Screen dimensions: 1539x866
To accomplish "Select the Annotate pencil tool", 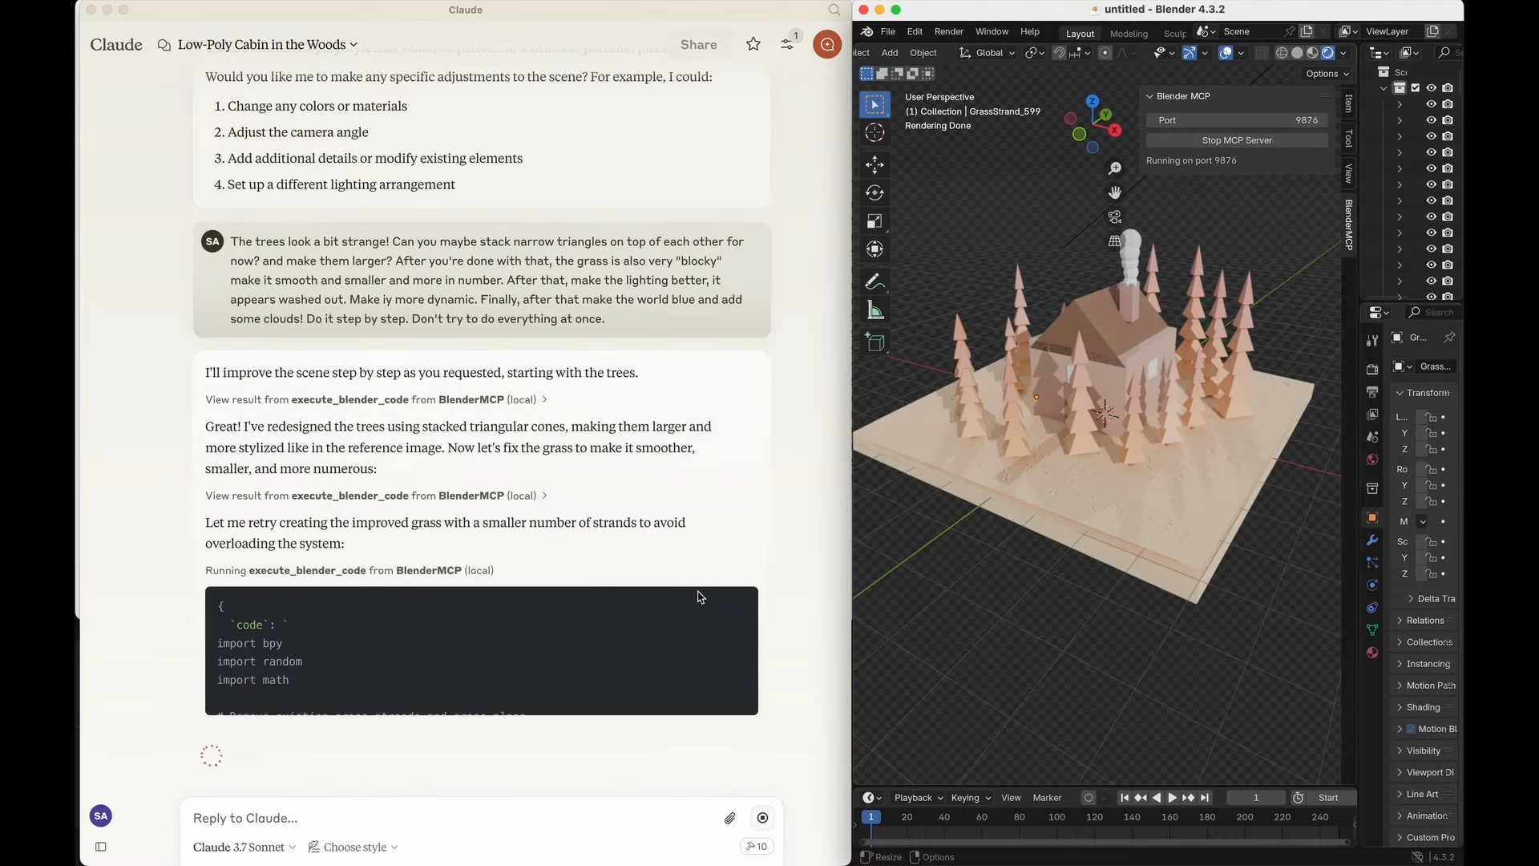I will [875, 282].
